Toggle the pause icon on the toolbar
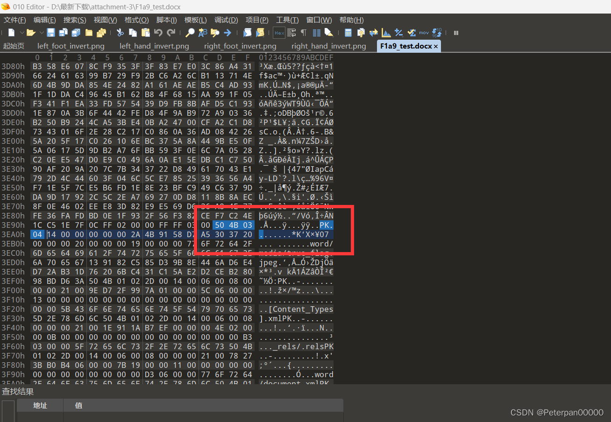Image resolution: width=611 pixels, height=422 pixels. (455, 33)
